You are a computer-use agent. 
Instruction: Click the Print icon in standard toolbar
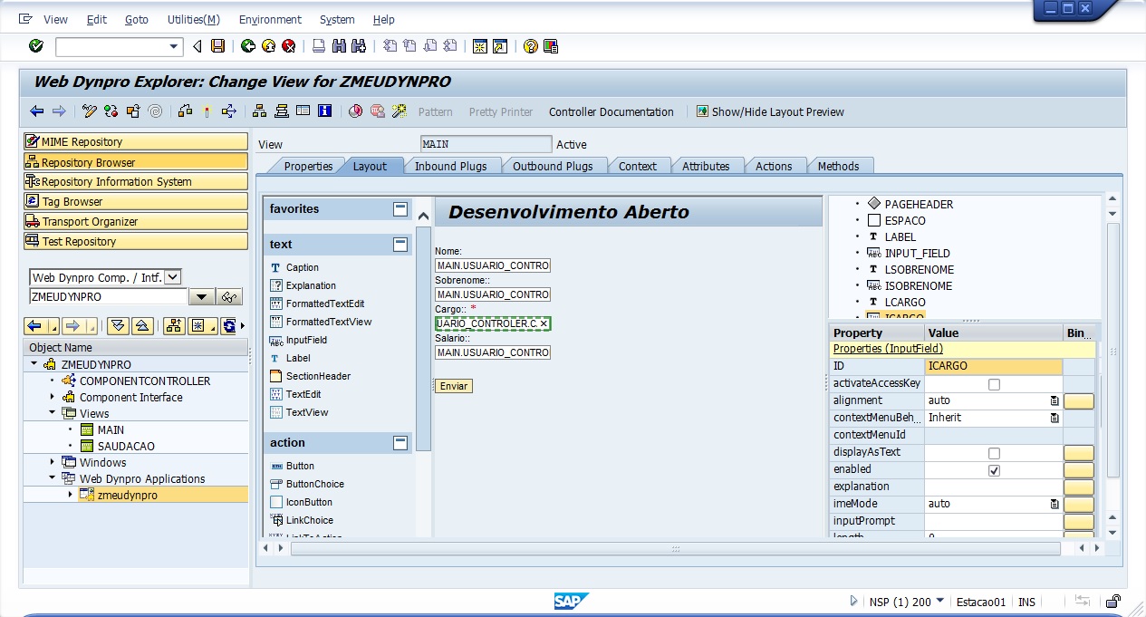click(x=319, y=46)
